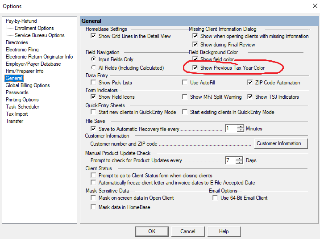Enable the Show Pick Lists checkbox
320x239 pixels.
tap(94, 83)
